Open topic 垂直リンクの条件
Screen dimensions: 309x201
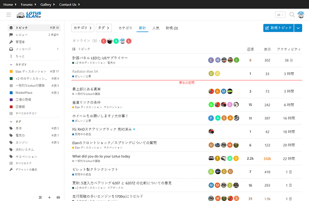pos(86,102)
